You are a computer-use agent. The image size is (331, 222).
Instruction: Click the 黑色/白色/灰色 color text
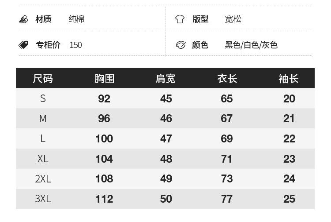tap(251, 45)
